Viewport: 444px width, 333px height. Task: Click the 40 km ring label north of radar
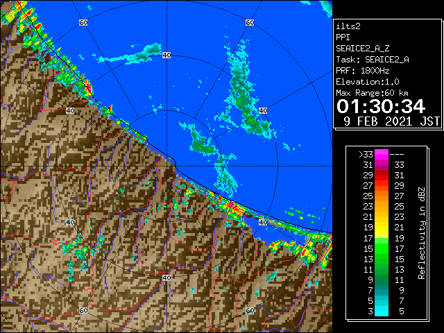(166, 55)
